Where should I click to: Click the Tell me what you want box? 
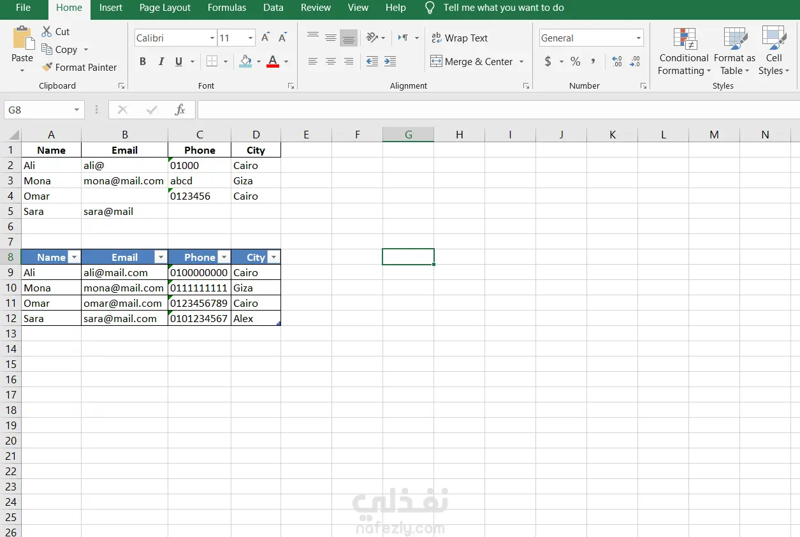click(504, 8)
